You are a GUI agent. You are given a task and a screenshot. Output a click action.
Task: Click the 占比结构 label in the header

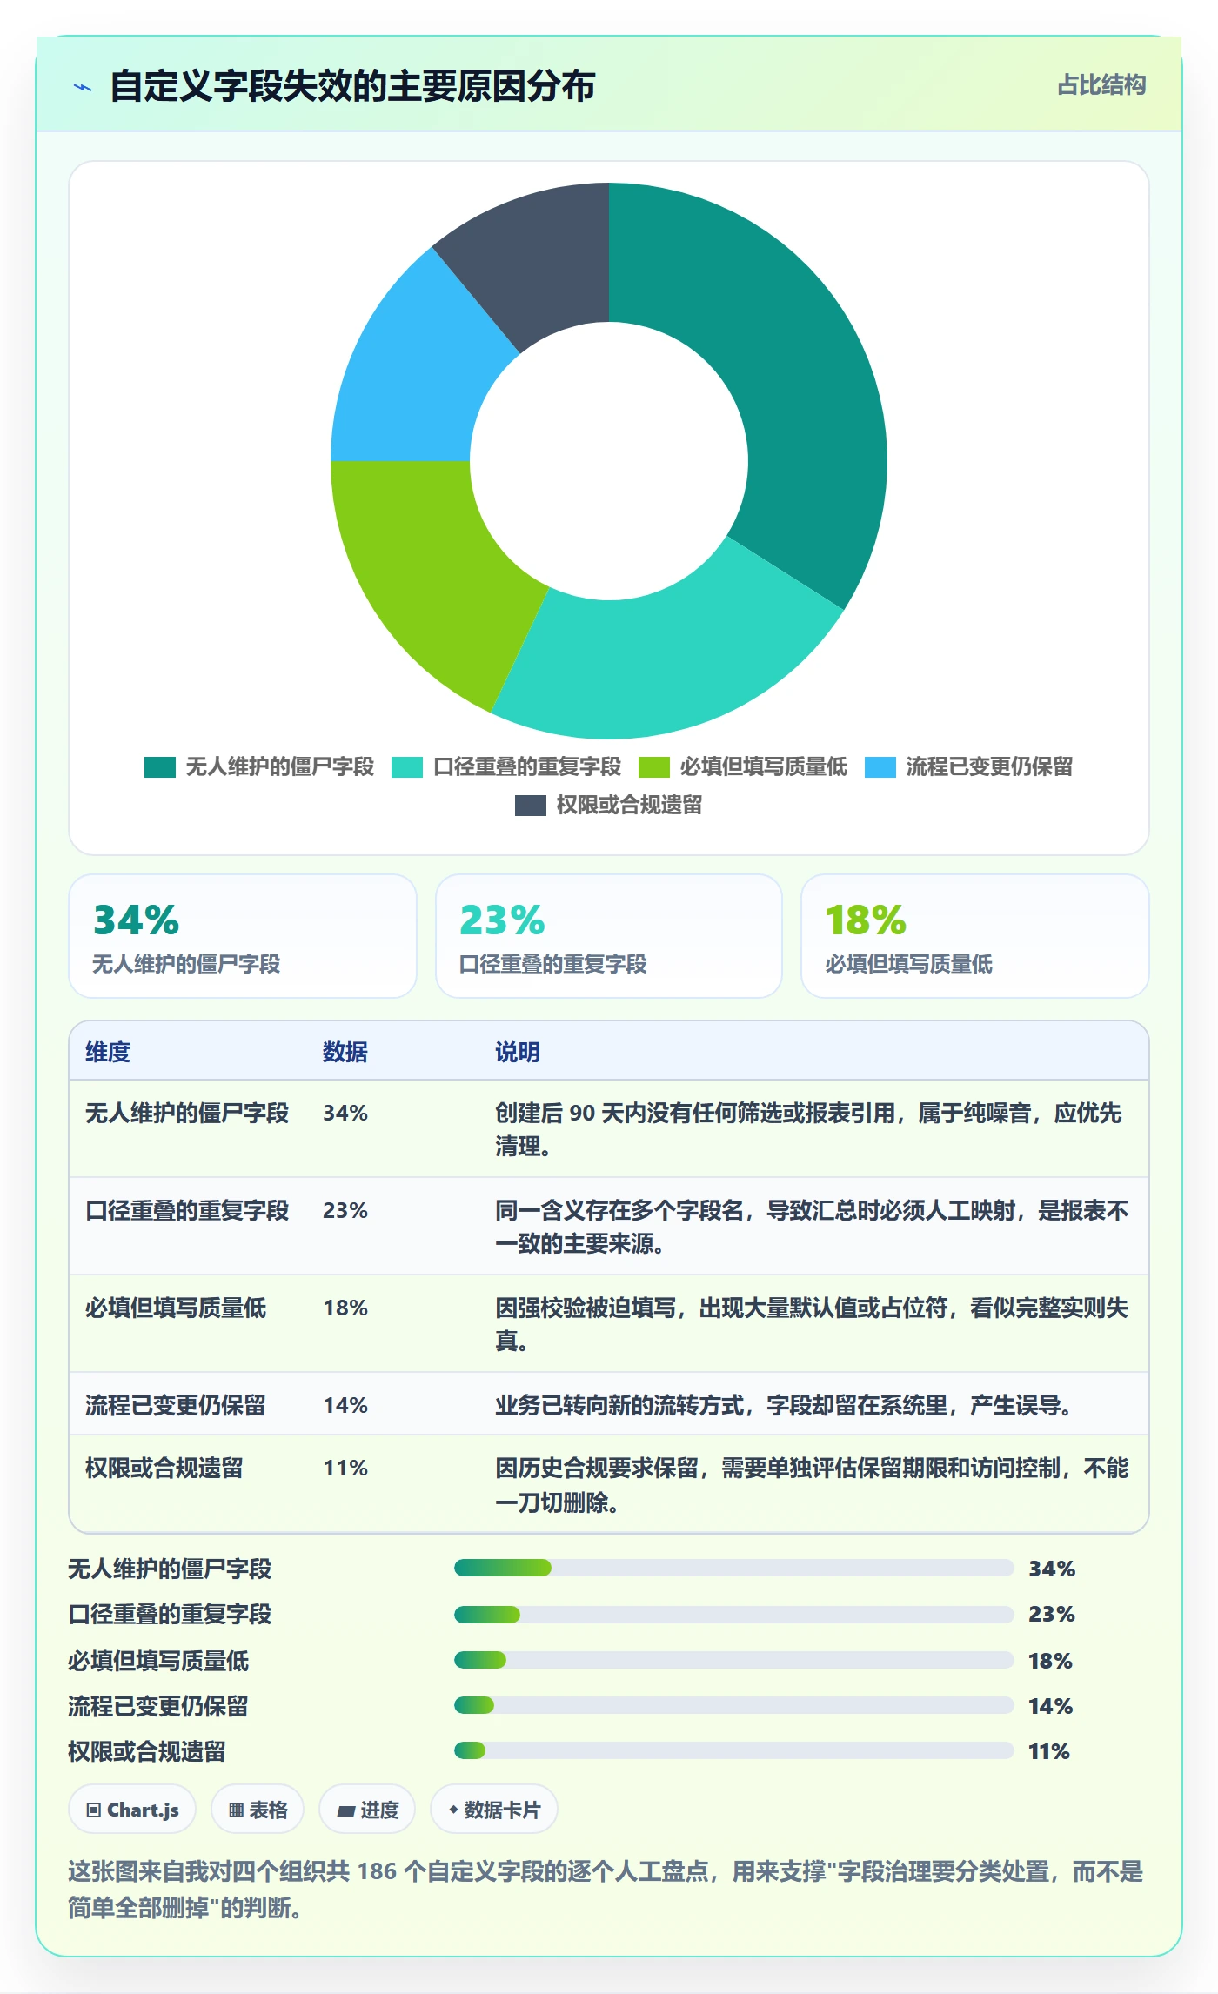pos(1101,85)
